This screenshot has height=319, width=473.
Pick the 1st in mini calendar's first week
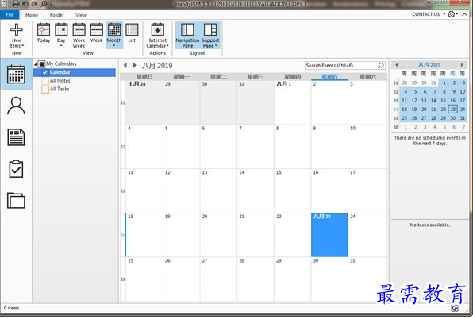coord(444,83)
